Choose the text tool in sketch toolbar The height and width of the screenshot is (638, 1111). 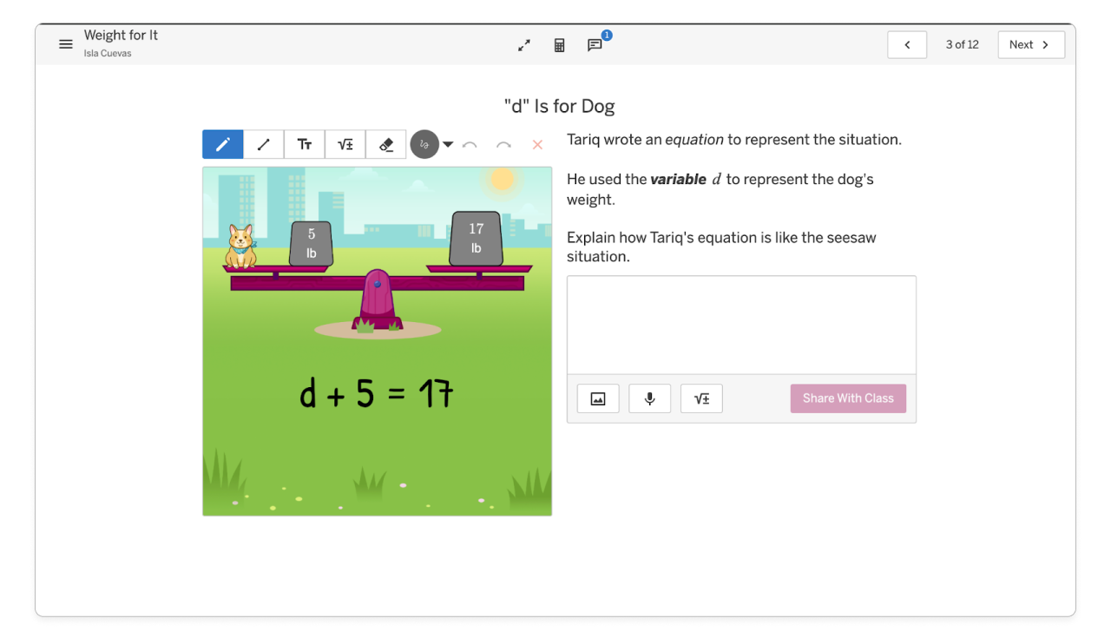click(305, 145)
